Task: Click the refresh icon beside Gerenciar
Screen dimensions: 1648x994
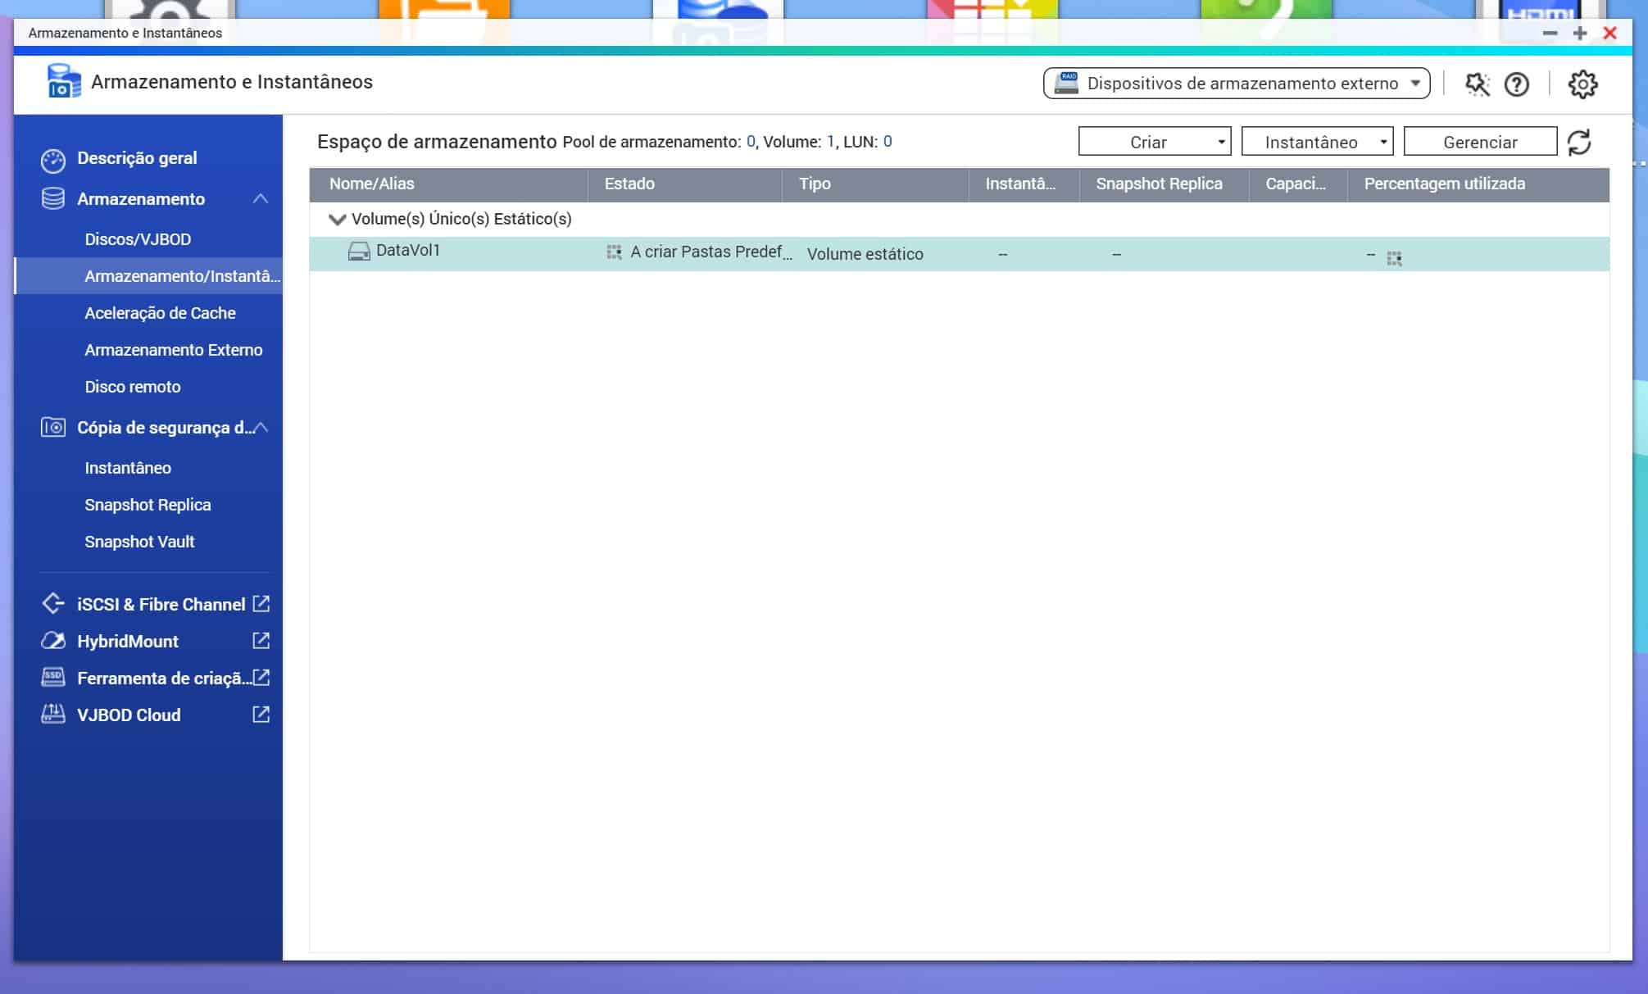Action: pos(1578,142)
